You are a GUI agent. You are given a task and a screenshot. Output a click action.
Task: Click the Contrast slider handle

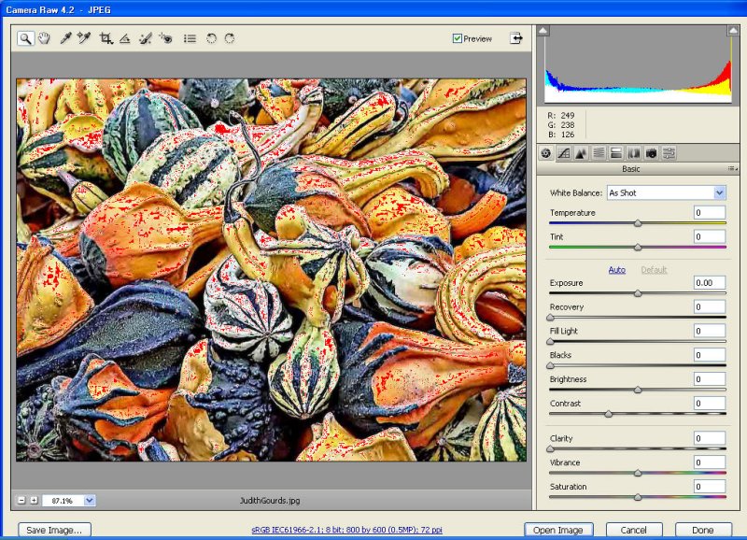pos(609,414)
